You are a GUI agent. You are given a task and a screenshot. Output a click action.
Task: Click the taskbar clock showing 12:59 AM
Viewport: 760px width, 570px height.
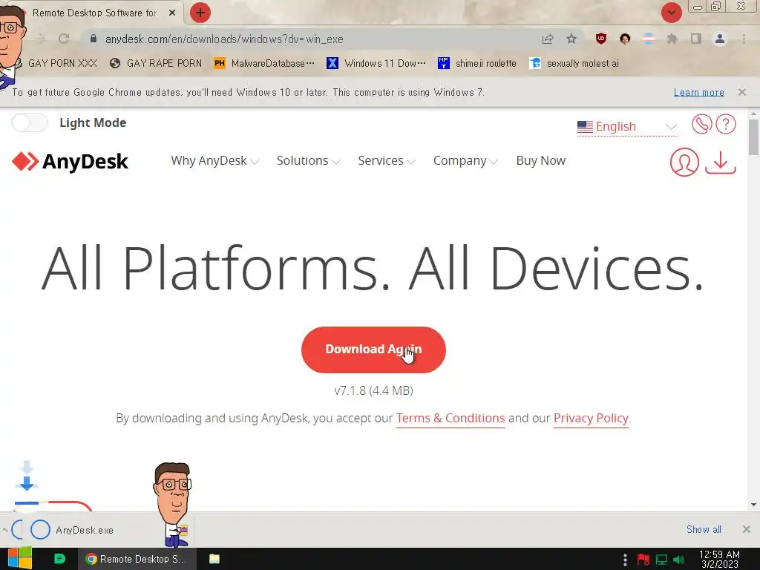719,559
